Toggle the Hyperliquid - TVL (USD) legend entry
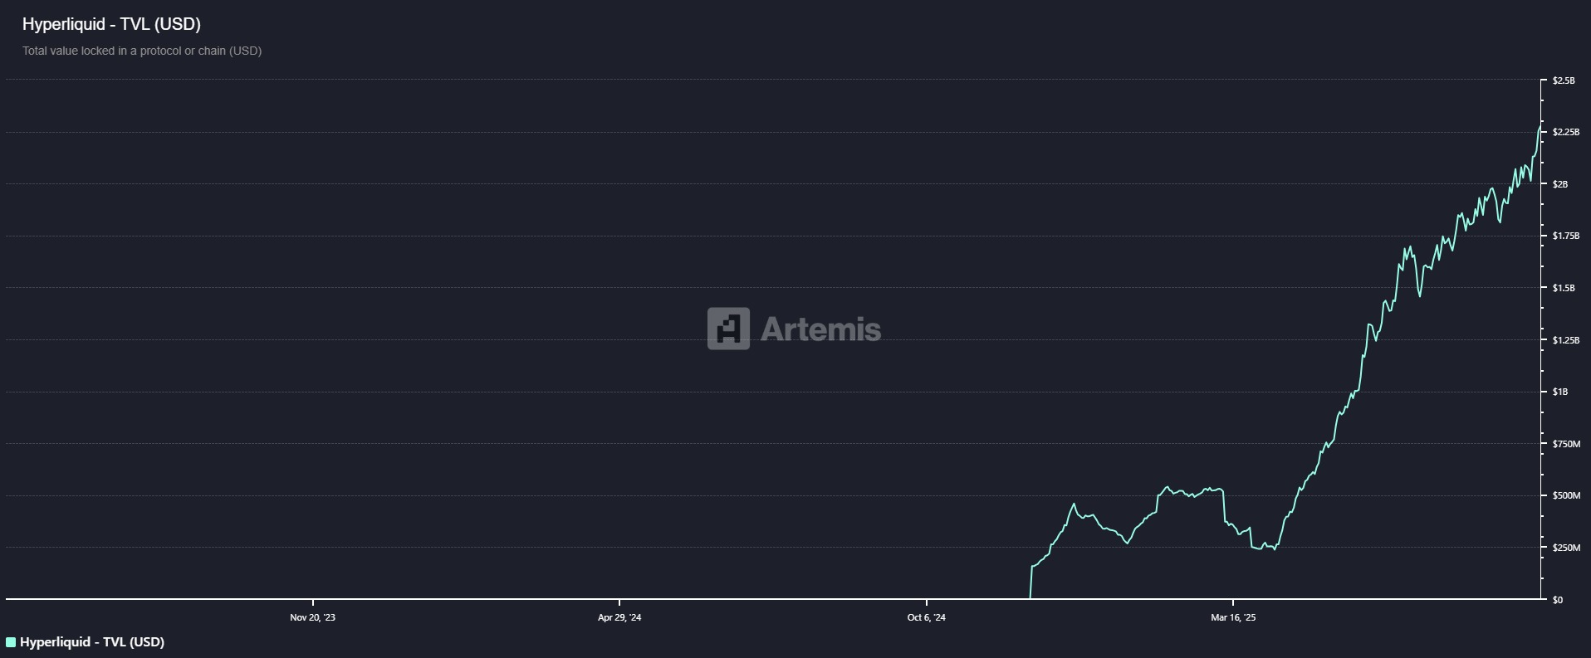This screenshot has width=1591, height=658. (86, 642)
